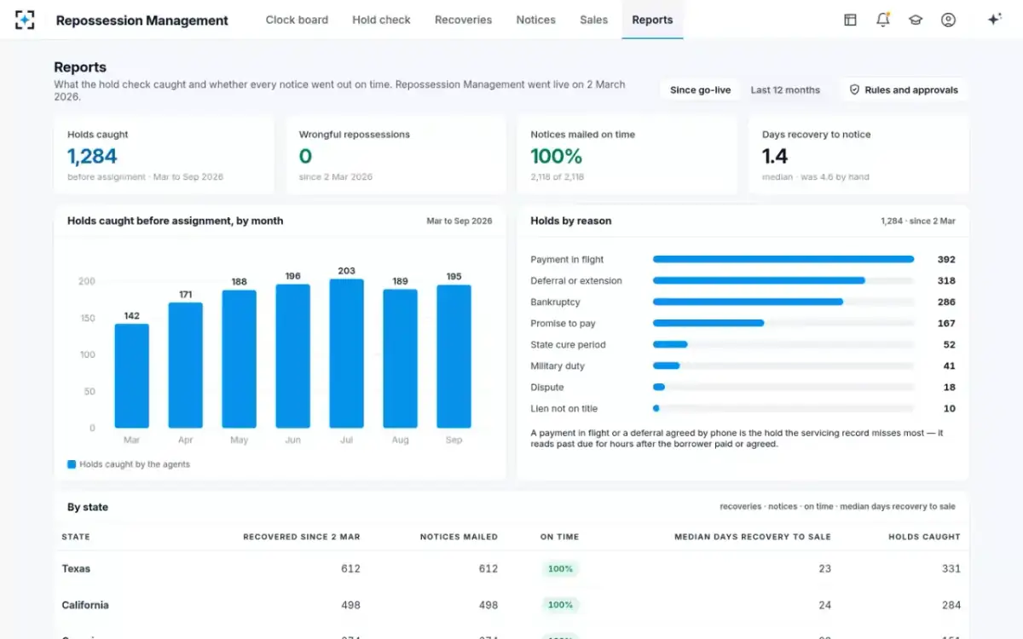Click the September bar showing 195
Viewport: 1023px width, 639px height.
click(x=454, y=356)
